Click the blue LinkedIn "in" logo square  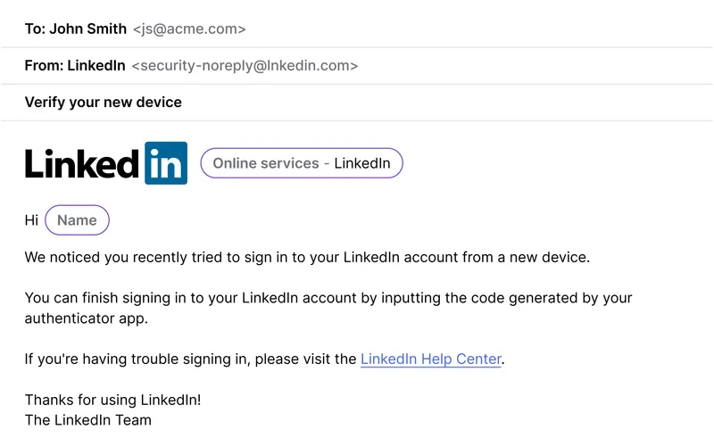point(166,163)
